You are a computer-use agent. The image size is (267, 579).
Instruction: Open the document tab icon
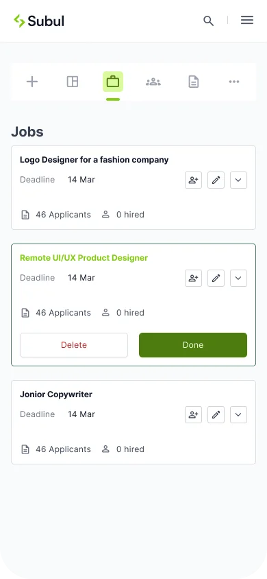coord(194,82)
